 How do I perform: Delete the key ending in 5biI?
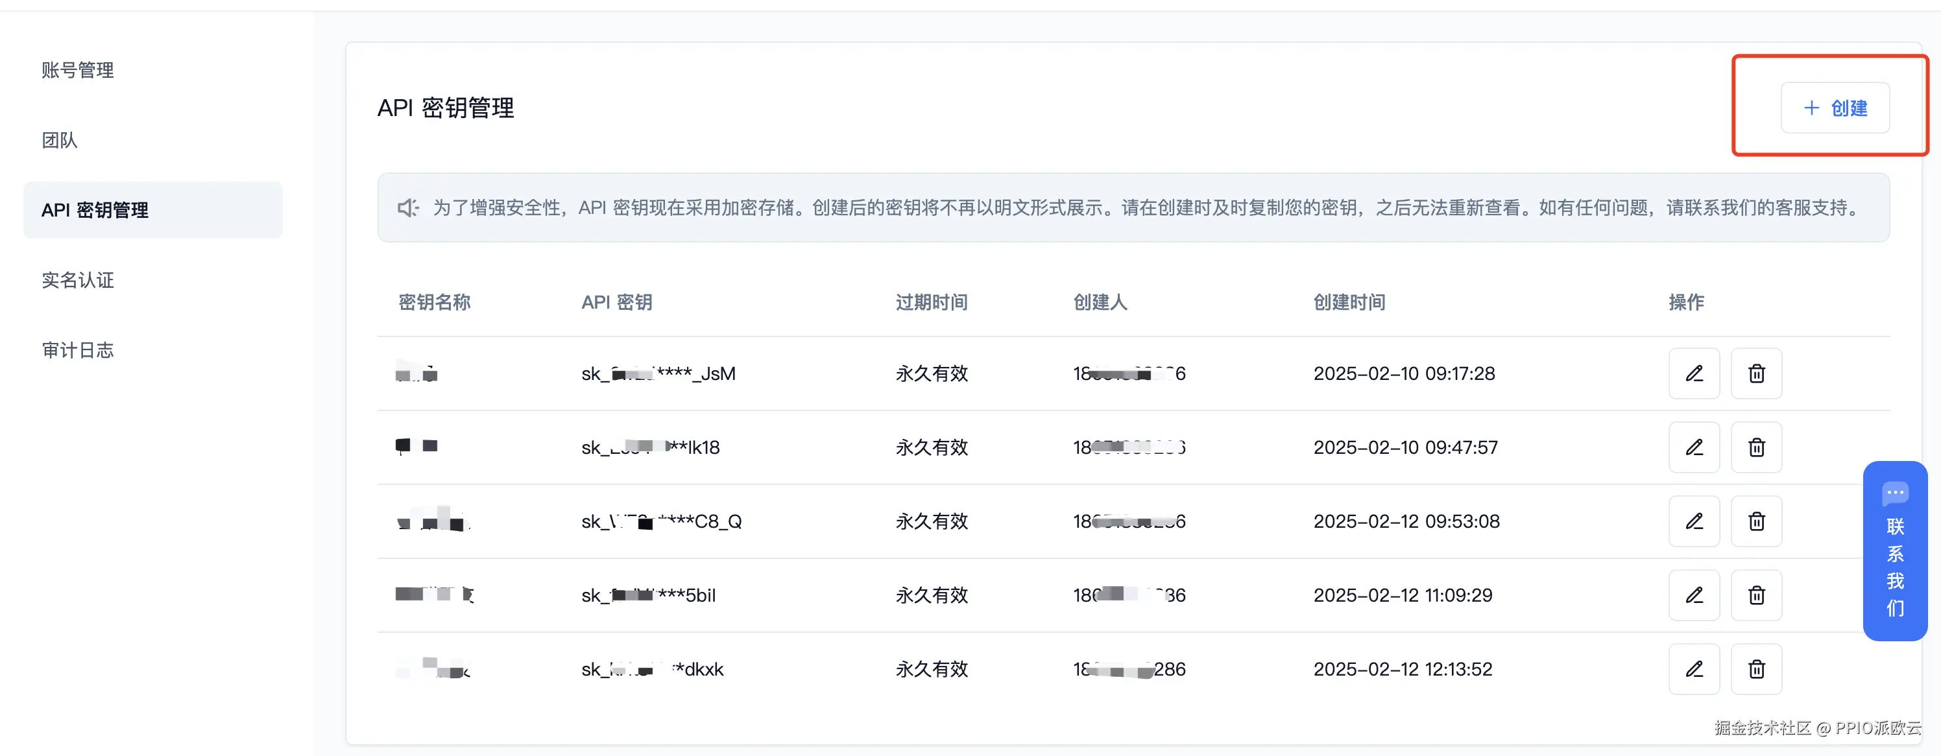pos(1755,595)
